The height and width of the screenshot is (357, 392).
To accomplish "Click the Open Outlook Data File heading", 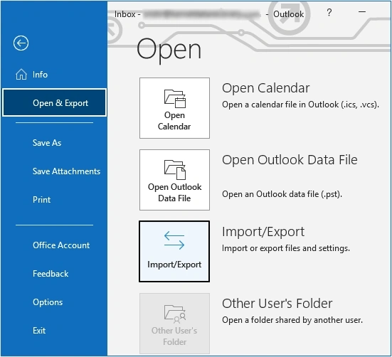I will [290, 160].
